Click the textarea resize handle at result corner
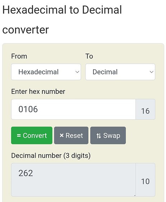This screenshot has height=202, width=166. (135, 195)
